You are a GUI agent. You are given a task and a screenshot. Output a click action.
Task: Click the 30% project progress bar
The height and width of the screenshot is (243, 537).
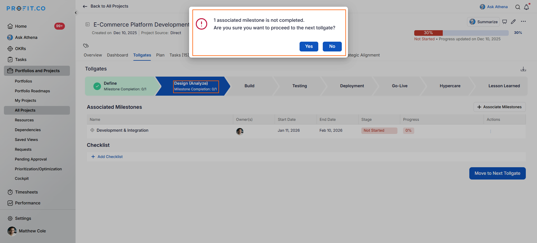pyautogui.click(x=461, y=33)
